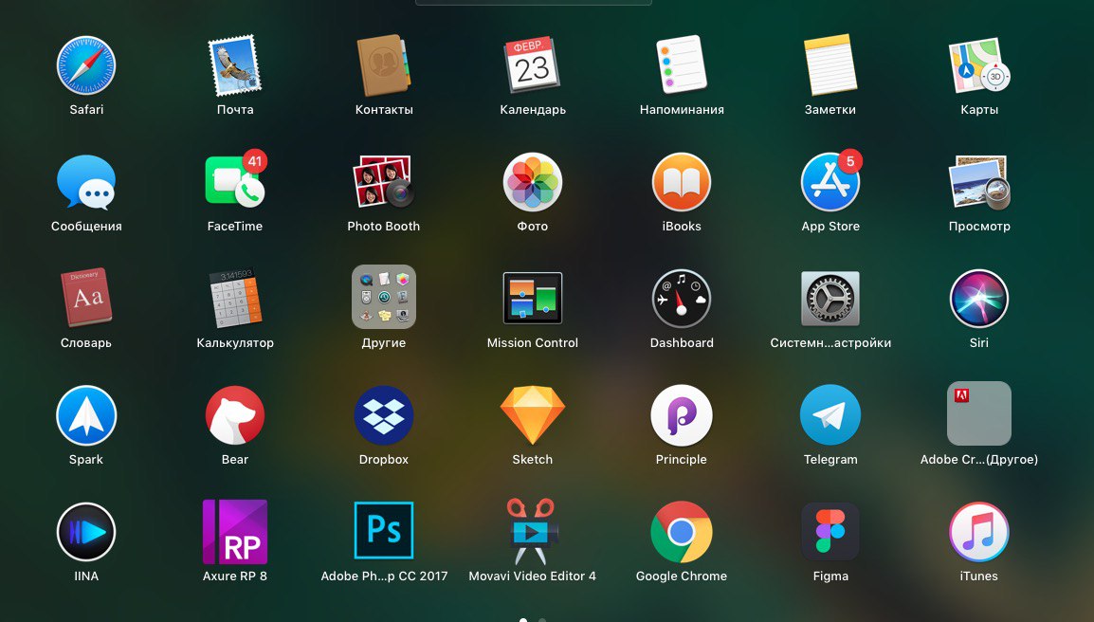Launch Mission Control

533,298
